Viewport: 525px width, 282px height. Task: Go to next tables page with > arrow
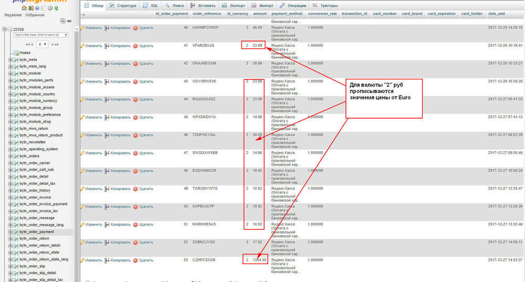point(52,44)
